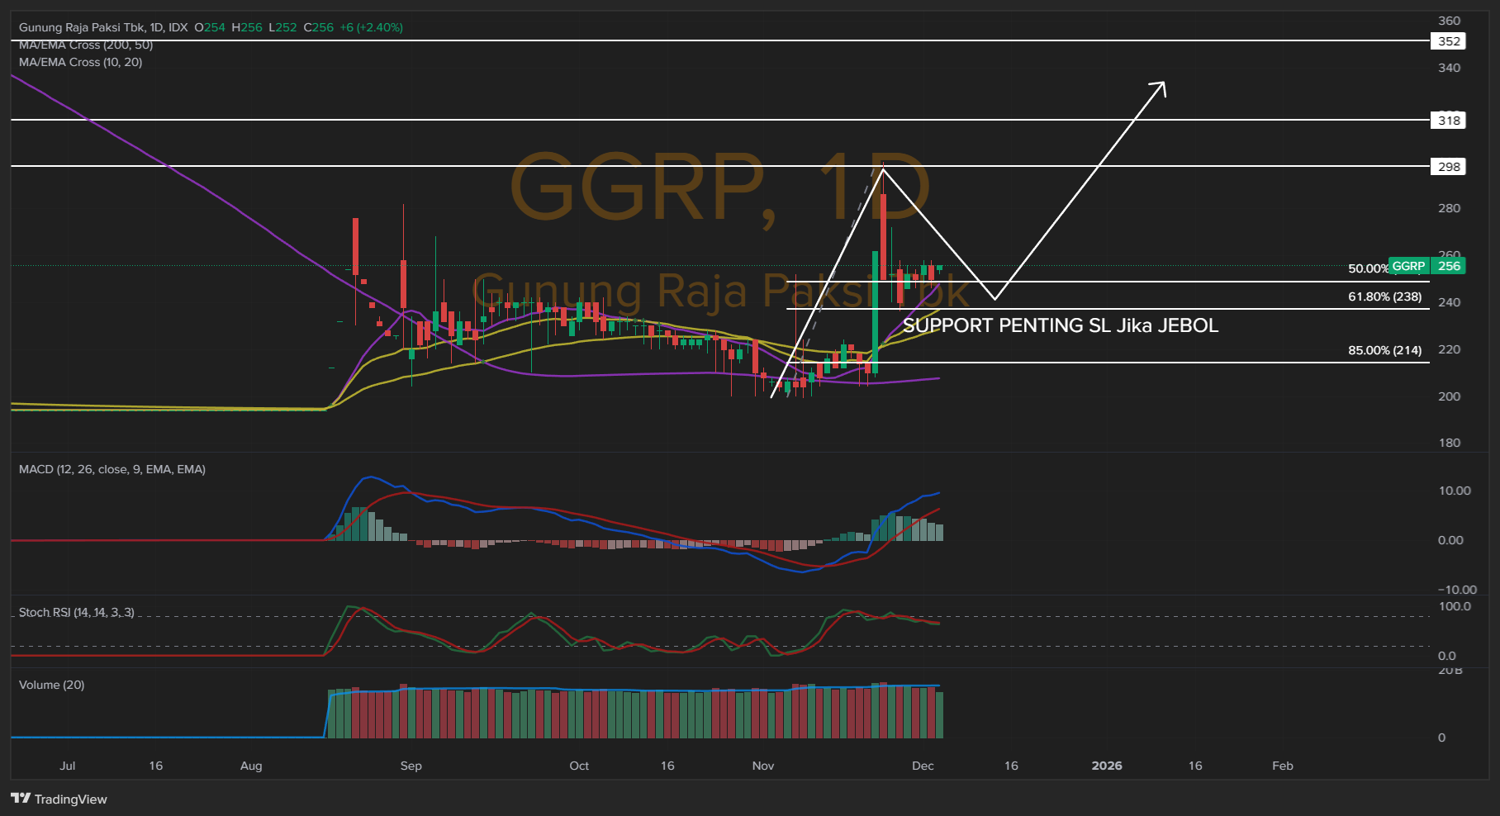Click the green GGRP 256 last price label

[1427, 266]
